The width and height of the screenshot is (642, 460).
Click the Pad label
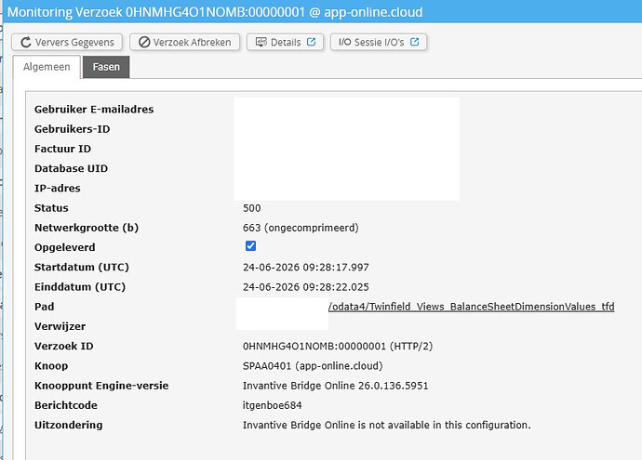click(45, 307)
